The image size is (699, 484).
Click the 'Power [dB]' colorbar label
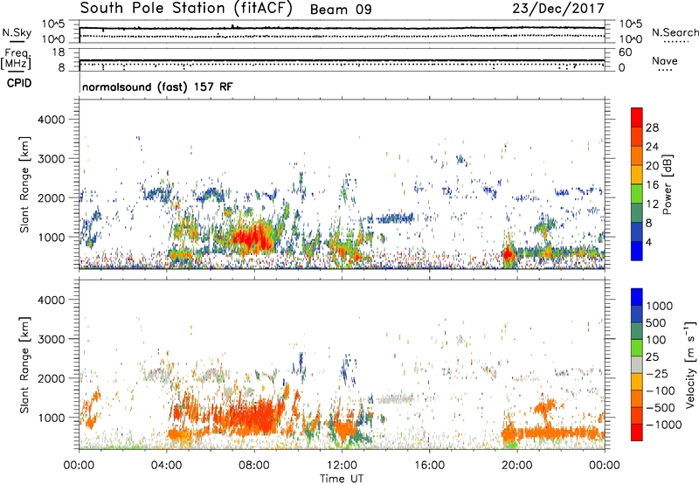coord(668,184)
